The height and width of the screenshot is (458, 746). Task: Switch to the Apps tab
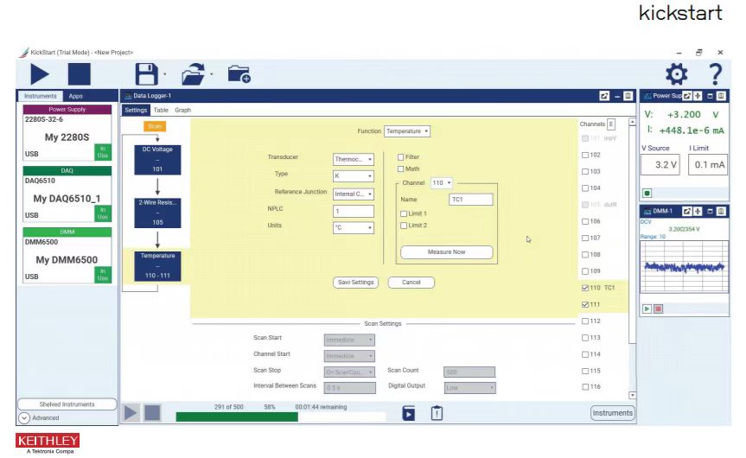pos(75,96)
